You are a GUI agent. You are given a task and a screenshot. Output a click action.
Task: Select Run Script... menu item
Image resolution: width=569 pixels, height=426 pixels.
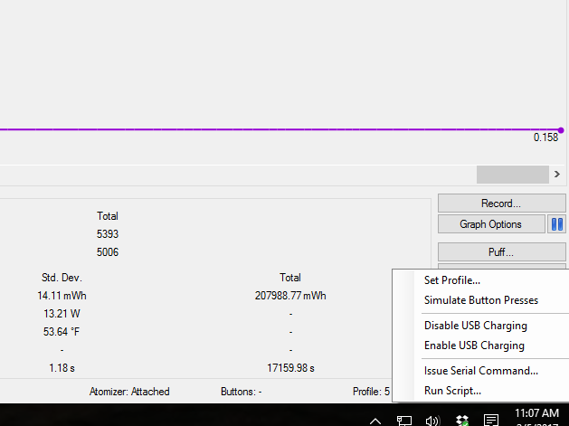tap(452, 391)
